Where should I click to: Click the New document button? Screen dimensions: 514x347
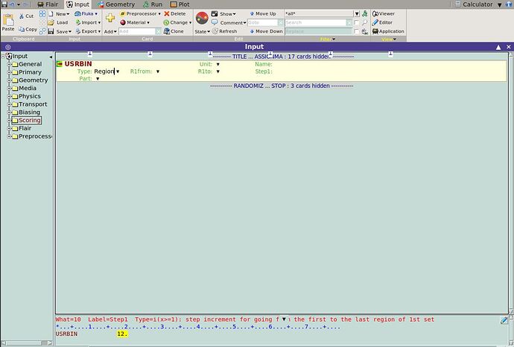(59, 13)
